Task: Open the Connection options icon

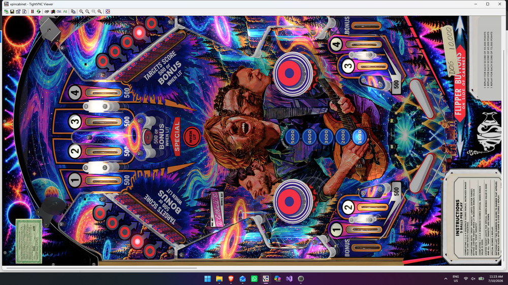Action: point(18,11)
